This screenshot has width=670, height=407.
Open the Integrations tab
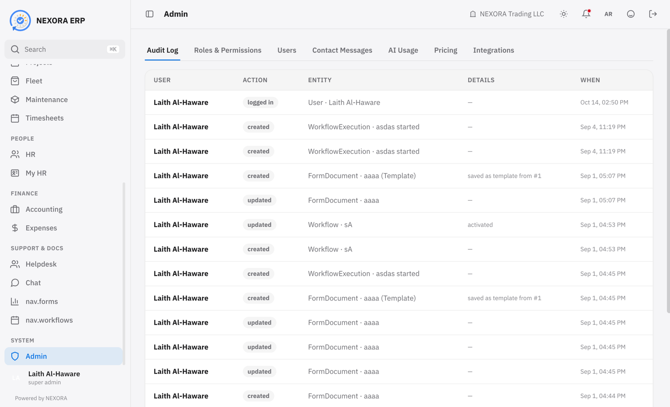pyautogui.click(x=494, y=50)
